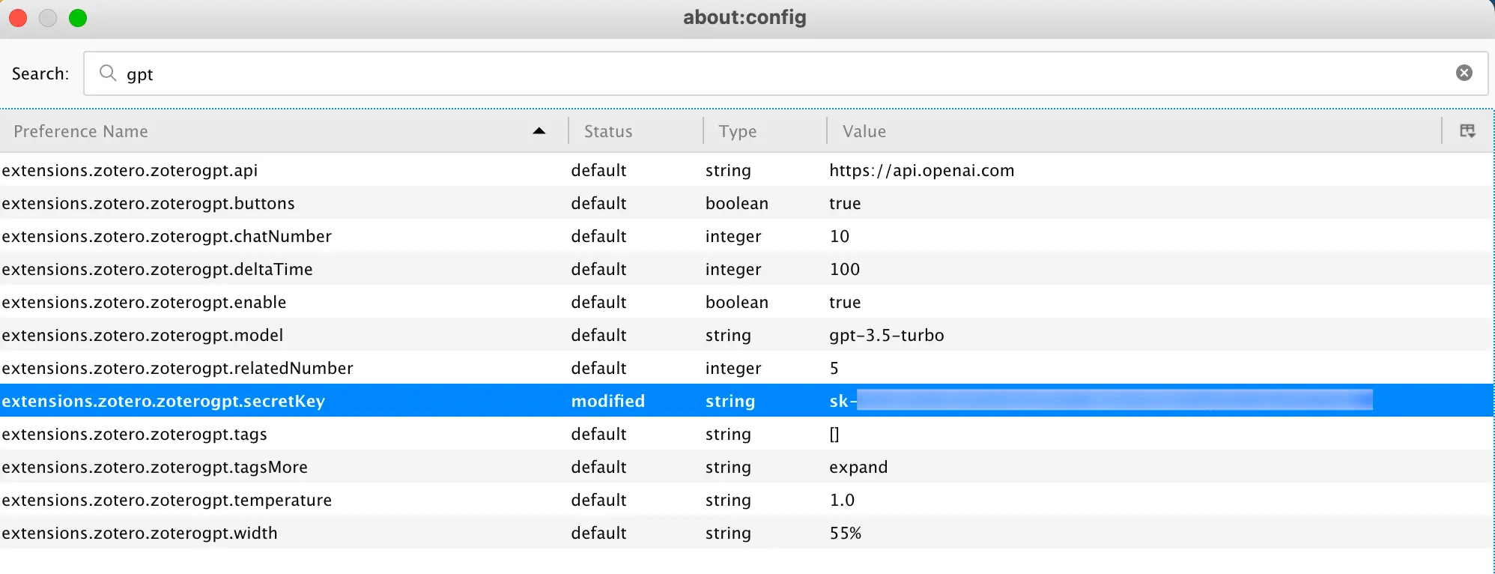Screen dimensions: 1495x574
Task: Select the zoterogpt.chatNumber preference row
Action: [x=166, y=236]
